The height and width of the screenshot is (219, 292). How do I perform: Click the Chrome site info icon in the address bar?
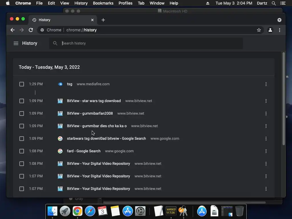coord(42,30)
